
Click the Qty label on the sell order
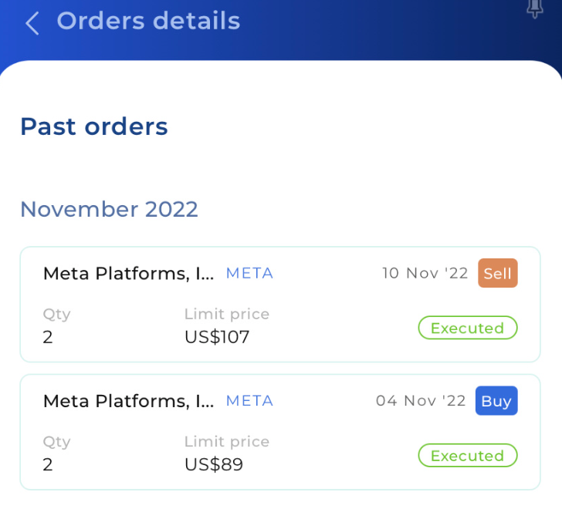[x=56, y=314]
